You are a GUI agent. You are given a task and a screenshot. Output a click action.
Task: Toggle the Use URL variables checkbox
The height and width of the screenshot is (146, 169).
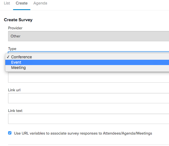point(10,133)
